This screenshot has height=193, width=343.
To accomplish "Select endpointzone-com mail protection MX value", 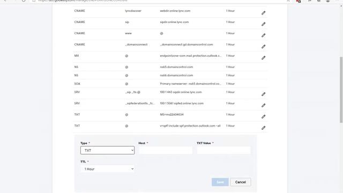I will click(191, 56).
